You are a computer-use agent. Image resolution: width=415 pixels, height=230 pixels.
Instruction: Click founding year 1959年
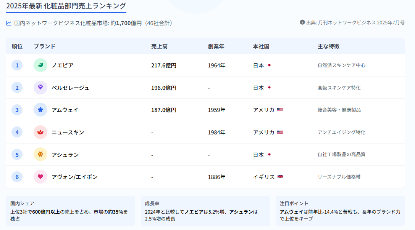coord(217,110)
